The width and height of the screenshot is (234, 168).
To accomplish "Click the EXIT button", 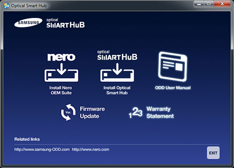I will (x=213, y=153).
